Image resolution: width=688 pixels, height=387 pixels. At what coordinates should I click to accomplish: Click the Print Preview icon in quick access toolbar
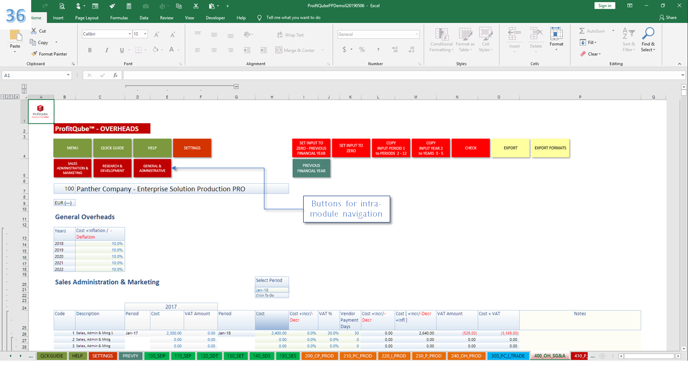point(62,6)
